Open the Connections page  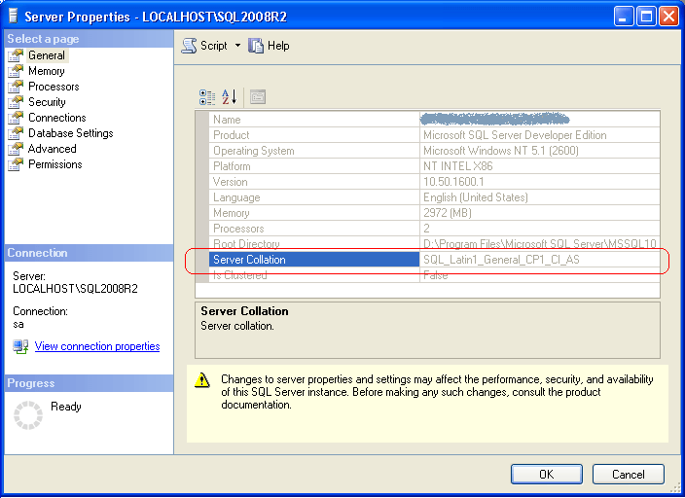coord(56,118)
